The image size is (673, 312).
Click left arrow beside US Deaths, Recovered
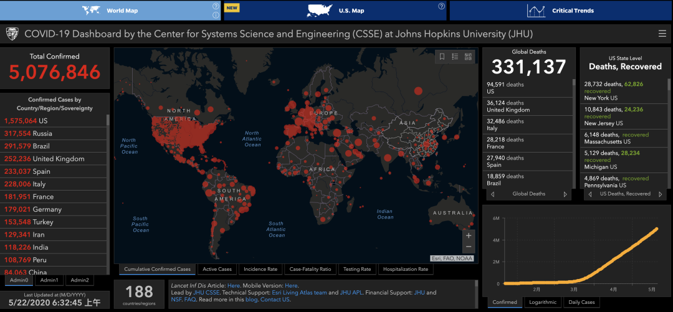coord(590,194)
